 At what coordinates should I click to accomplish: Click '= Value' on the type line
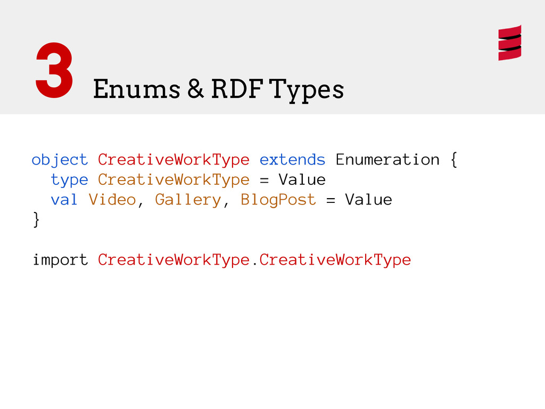(x=293, y=180)
